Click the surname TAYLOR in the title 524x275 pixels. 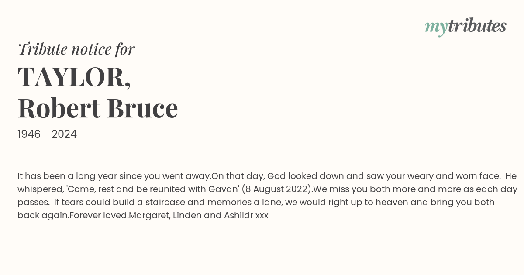(74, 77)
